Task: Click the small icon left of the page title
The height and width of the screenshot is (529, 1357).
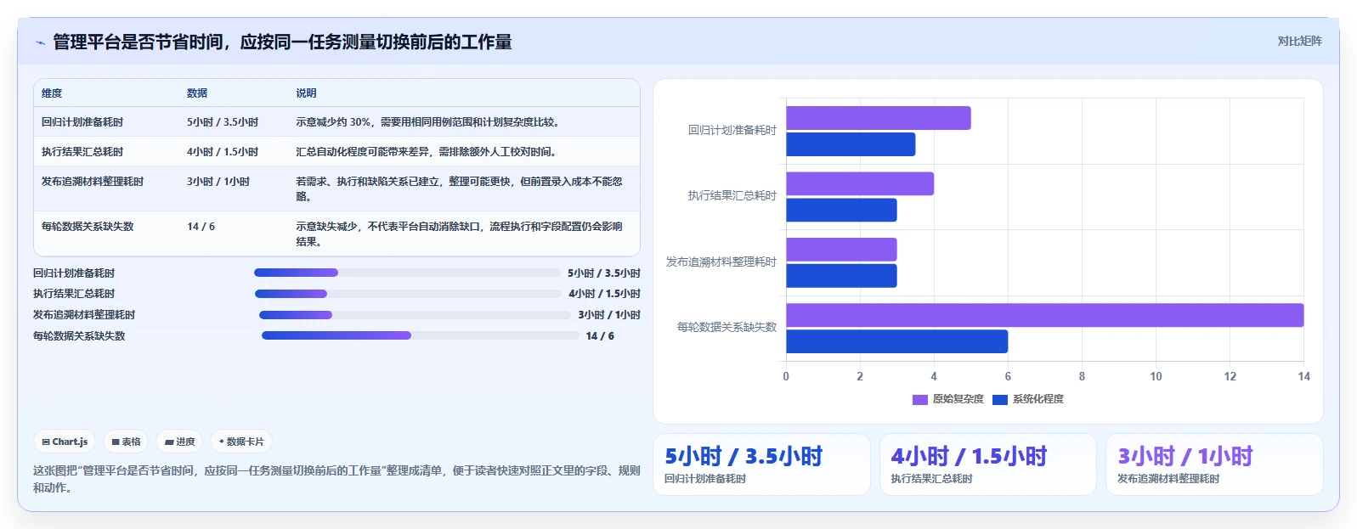Action: (x=40, y=42)
